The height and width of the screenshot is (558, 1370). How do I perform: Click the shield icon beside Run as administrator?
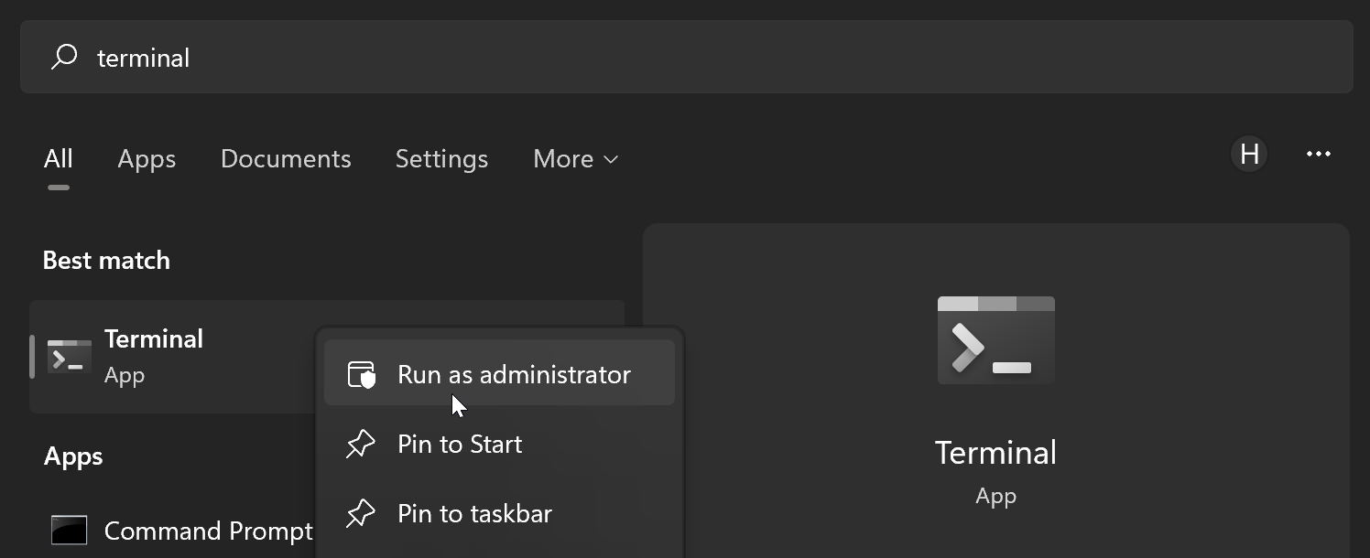click(361, 374)
